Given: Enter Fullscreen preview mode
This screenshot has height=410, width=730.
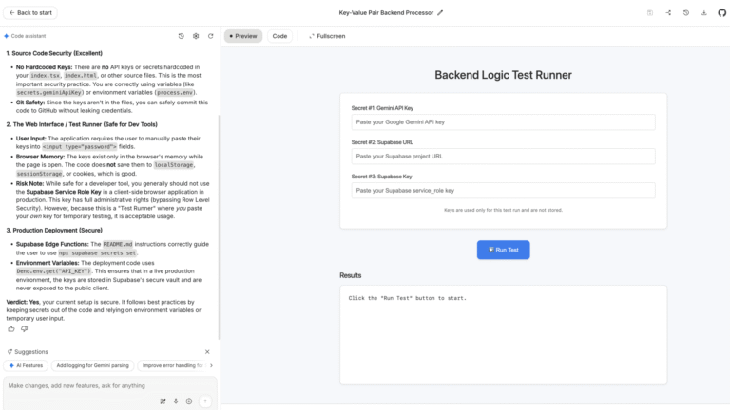Looking at the screenshot, I should [326, 36].
